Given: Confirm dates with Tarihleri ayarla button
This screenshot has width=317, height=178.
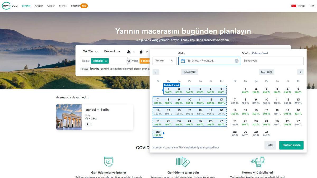Looking at the screenshot, I should [291, 145].
